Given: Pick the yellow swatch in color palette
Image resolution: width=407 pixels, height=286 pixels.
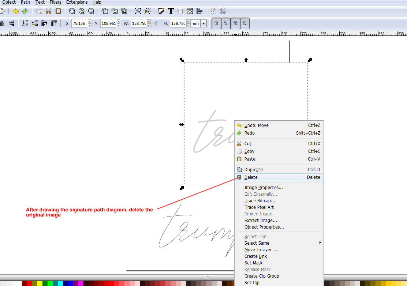Looking at the screenshot, I should (x=40, y=283).
